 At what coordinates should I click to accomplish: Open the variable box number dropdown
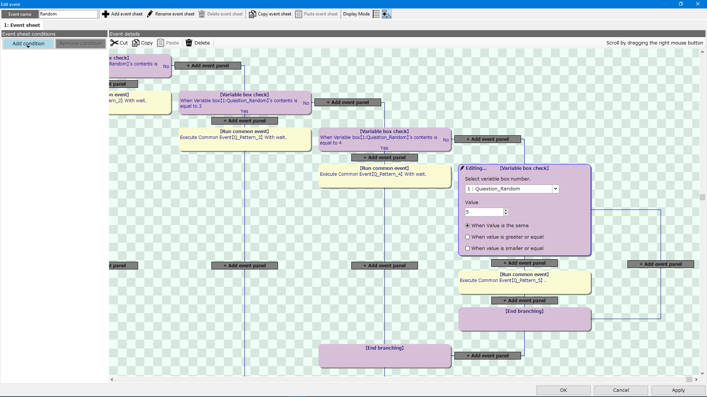coord(555,189)
